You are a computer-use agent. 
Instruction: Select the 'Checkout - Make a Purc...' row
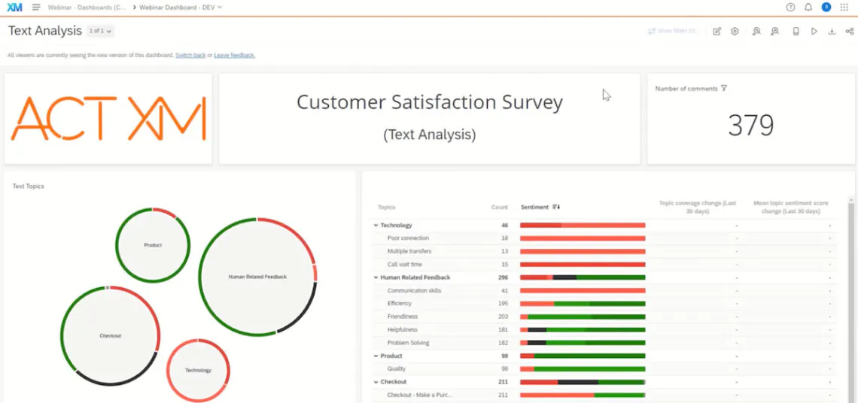604,395
